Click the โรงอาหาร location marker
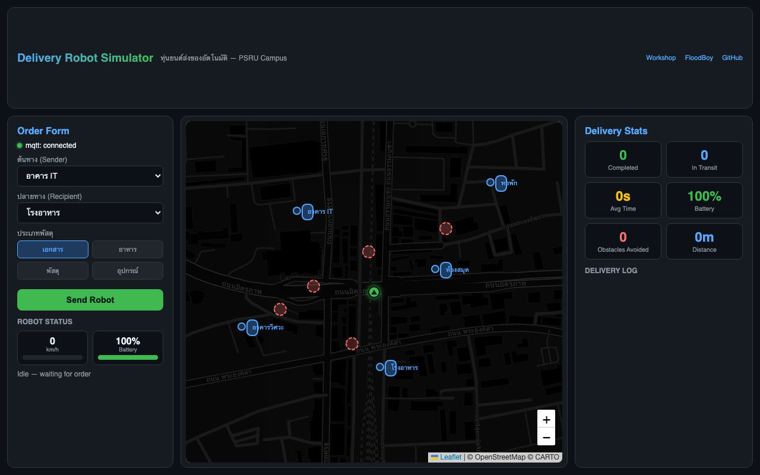 (390, 368)
